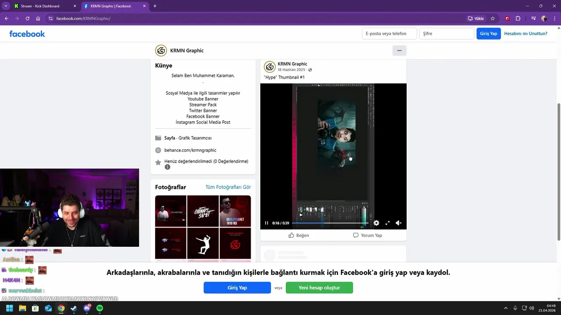Open the Extensions puzzle icon
The image size is (561, 315).
click(518, 18)
